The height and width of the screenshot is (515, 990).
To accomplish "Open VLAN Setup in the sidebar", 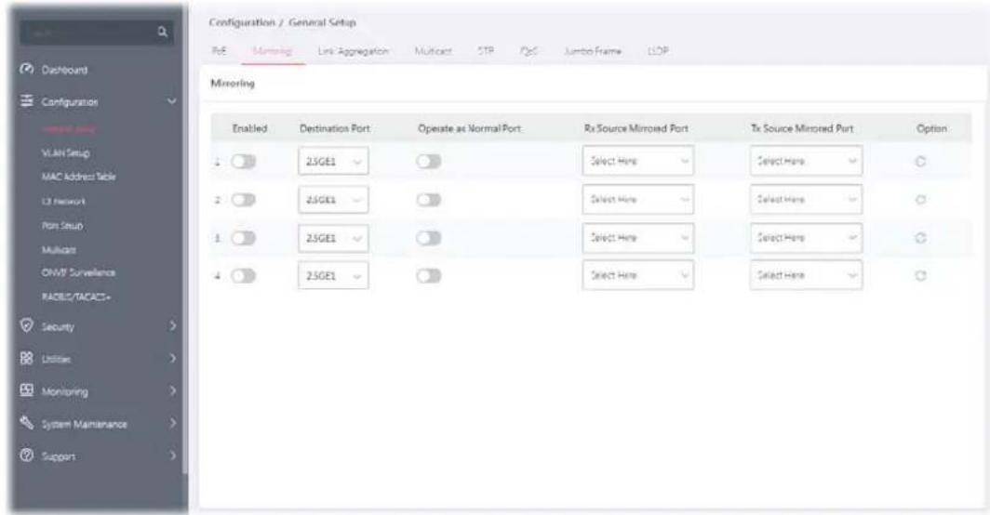I will tap(66, 152).
